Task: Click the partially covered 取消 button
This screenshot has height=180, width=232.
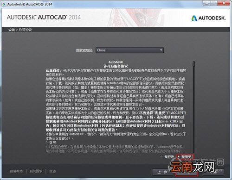Action: pyautogui.click(x=213, y=172)
